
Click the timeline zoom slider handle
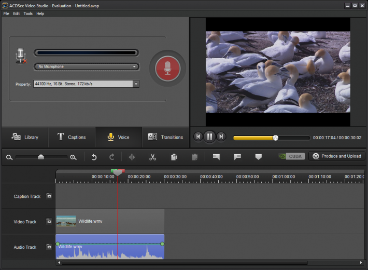[x=41, y=157]
